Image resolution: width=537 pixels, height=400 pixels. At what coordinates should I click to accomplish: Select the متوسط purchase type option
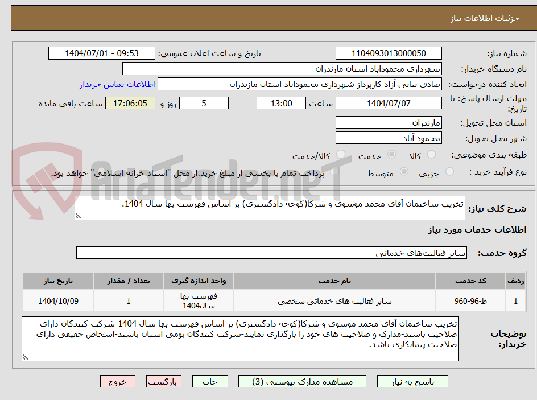click(404, 171)
